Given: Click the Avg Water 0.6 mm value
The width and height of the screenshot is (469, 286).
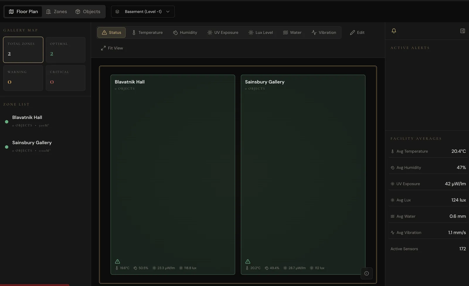Looking at the screenshot, I should pyautogui.click(x=458, y=216).
